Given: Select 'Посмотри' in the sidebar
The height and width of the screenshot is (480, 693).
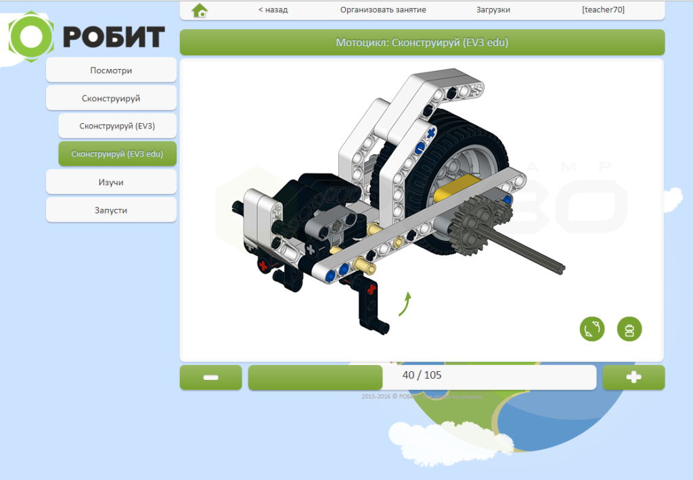Looking at the screenshot, I should pyautogui.click(x=111, y=70).
